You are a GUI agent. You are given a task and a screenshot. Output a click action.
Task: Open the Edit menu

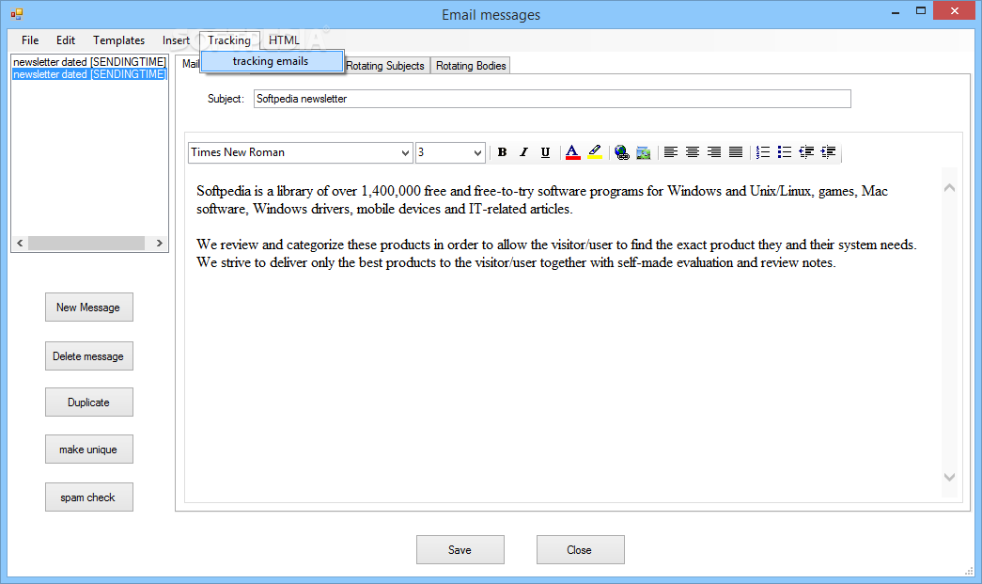point(65,40)
